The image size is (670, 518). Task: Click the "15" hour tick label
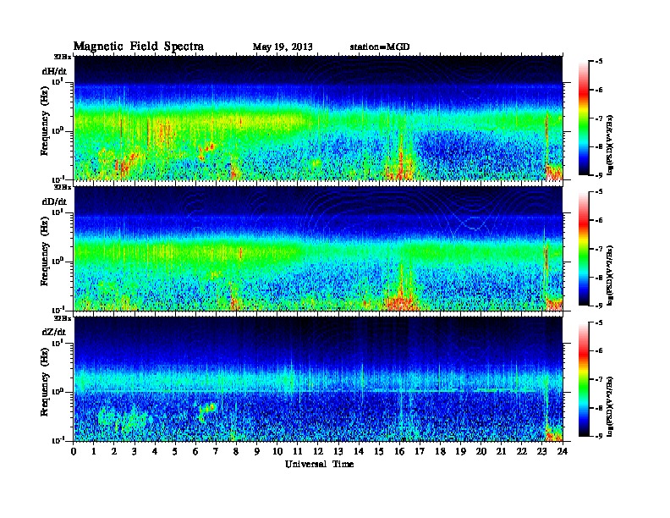[379, 451]
